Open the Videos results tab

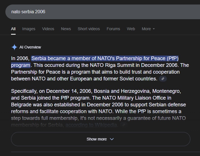coord(48,29)
